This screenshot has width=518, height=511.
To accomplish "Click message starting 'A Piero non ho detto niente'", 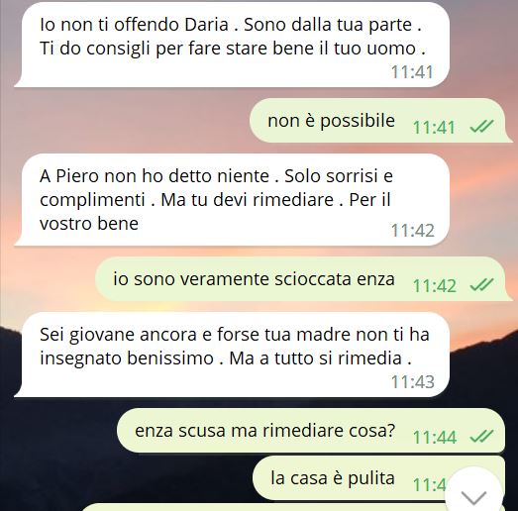I will [x=232, y=200].
